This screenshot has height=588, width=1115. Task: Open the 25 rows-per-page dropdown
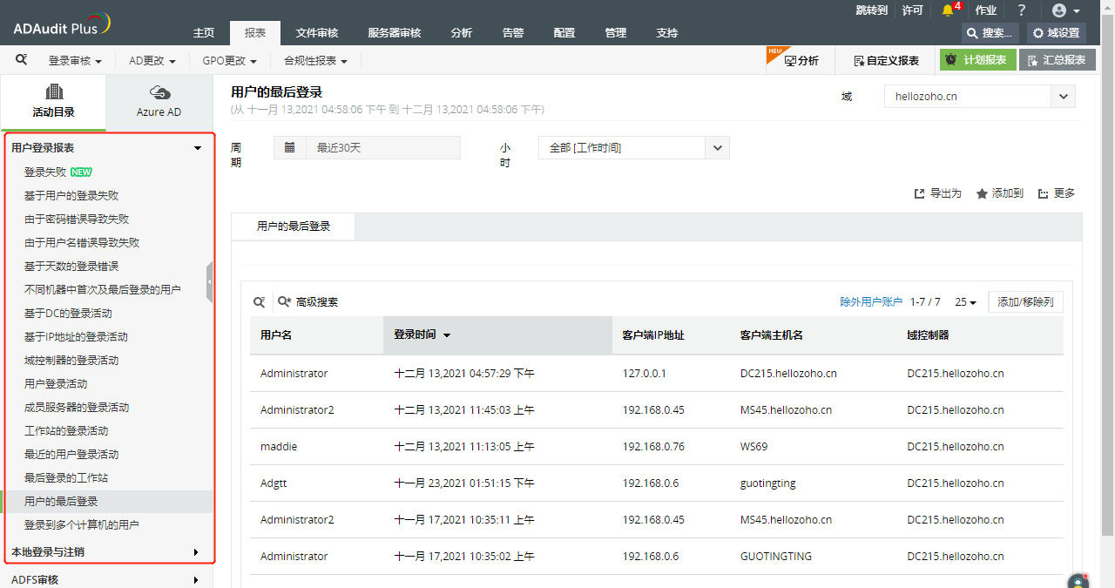click(966, 302)
